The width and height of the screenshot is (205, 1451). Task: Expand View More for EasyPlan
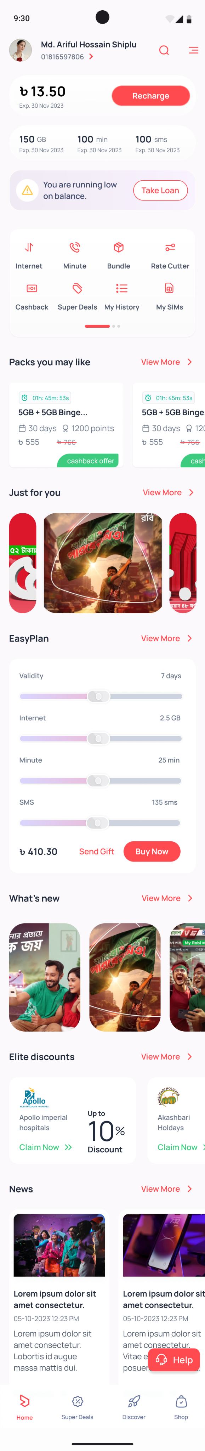pos(166,638)
